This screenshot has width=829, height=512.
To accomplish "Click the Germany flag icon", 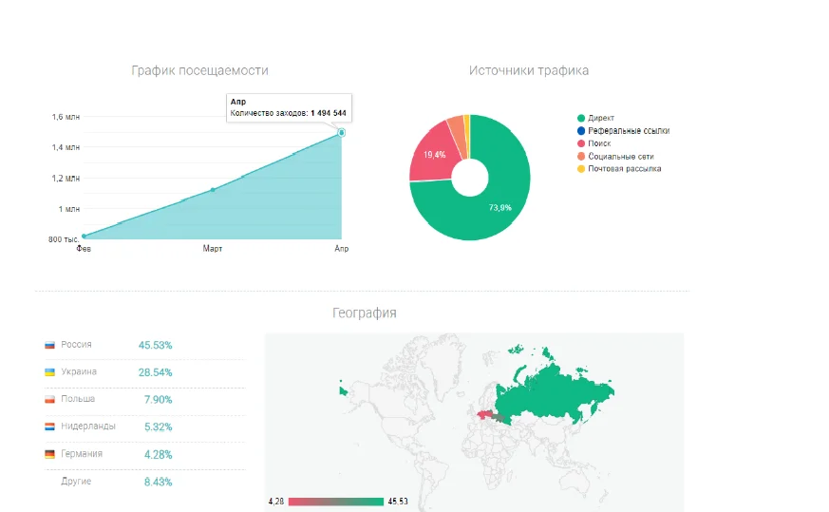I will pyautogui.click(x=49, y=455).
